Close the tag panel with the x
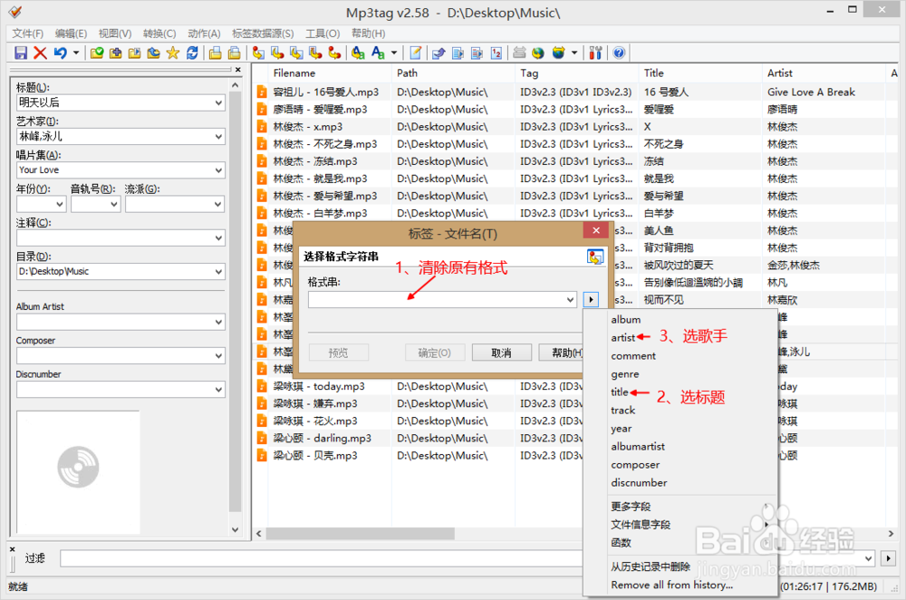 (238, 70)
